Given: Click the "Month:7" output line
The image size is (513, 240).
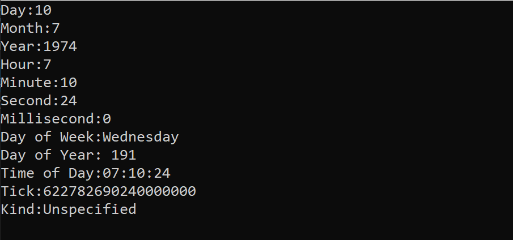Looking at the screenshot, I should [30, 28].
